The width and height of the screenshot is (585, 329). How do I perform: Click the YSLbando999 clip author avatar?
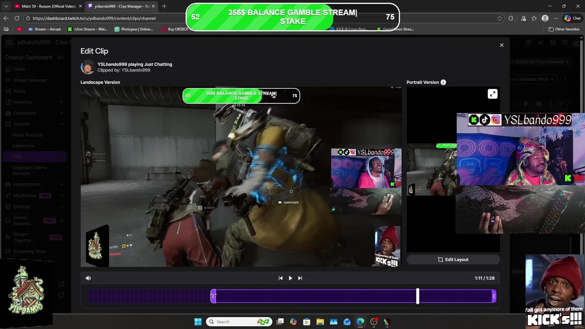click(87, 67)
